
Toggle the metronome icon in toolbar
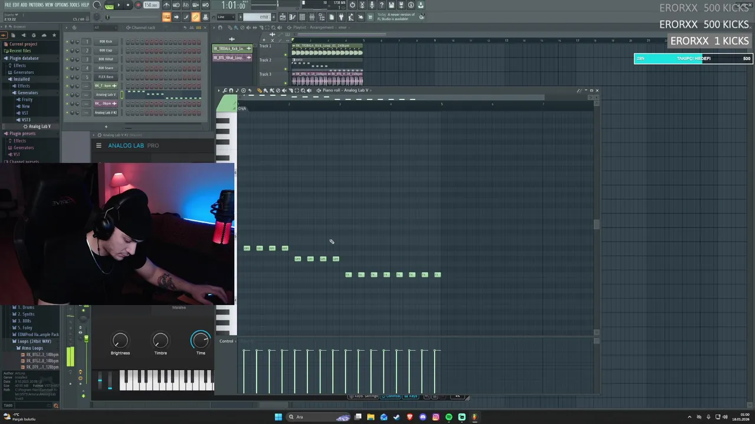168,5
